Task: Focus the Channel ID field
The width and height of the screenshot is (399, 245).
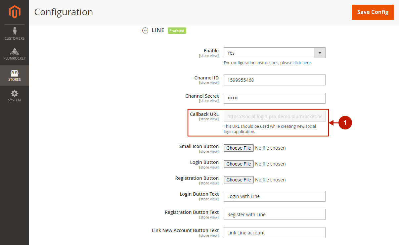Action: [275, 80]
